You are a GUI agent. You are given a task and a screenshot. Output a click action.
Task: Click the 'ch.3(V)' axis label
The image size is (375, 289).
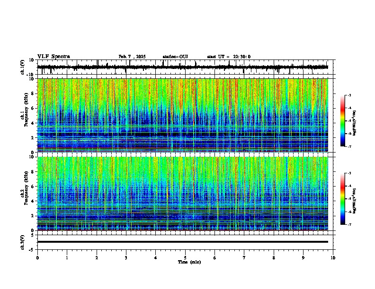click(23, 242)
